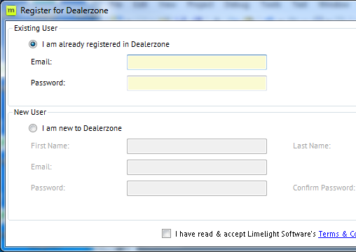Click the 'Existing User' group label
356x252 pixels.
[36, 28]
